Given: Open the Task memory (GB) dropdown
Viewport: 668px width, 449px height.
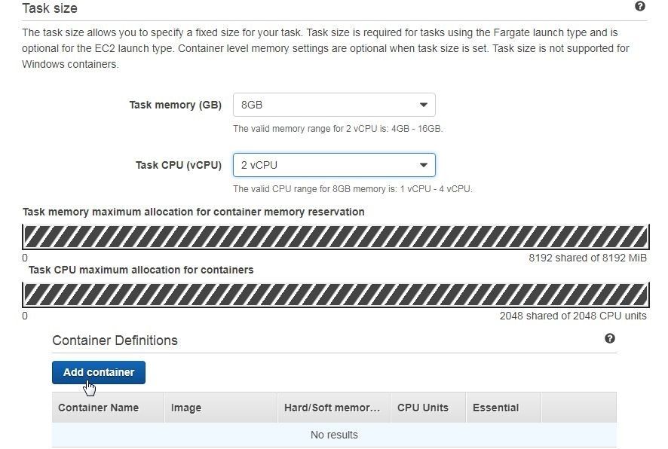Looking at the screenshot, I should 334,105.
